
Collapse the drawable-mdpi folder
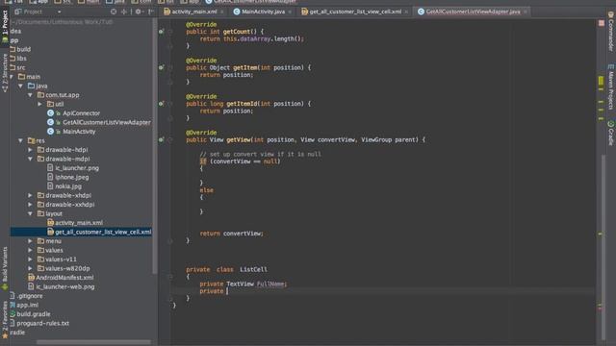30,159
